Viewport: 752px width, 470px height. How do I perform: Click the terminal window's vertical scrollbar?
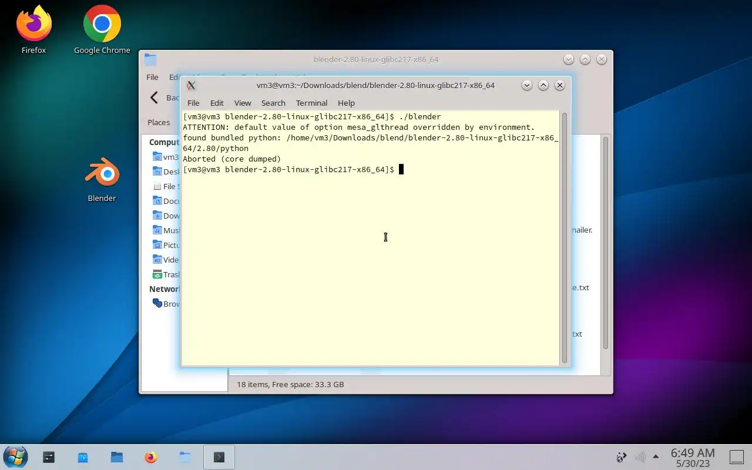565,238
